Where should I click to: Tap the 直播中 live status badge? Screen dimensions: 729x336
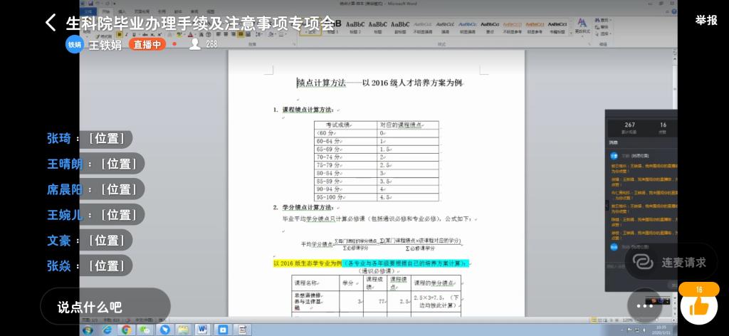coord(148,44)
